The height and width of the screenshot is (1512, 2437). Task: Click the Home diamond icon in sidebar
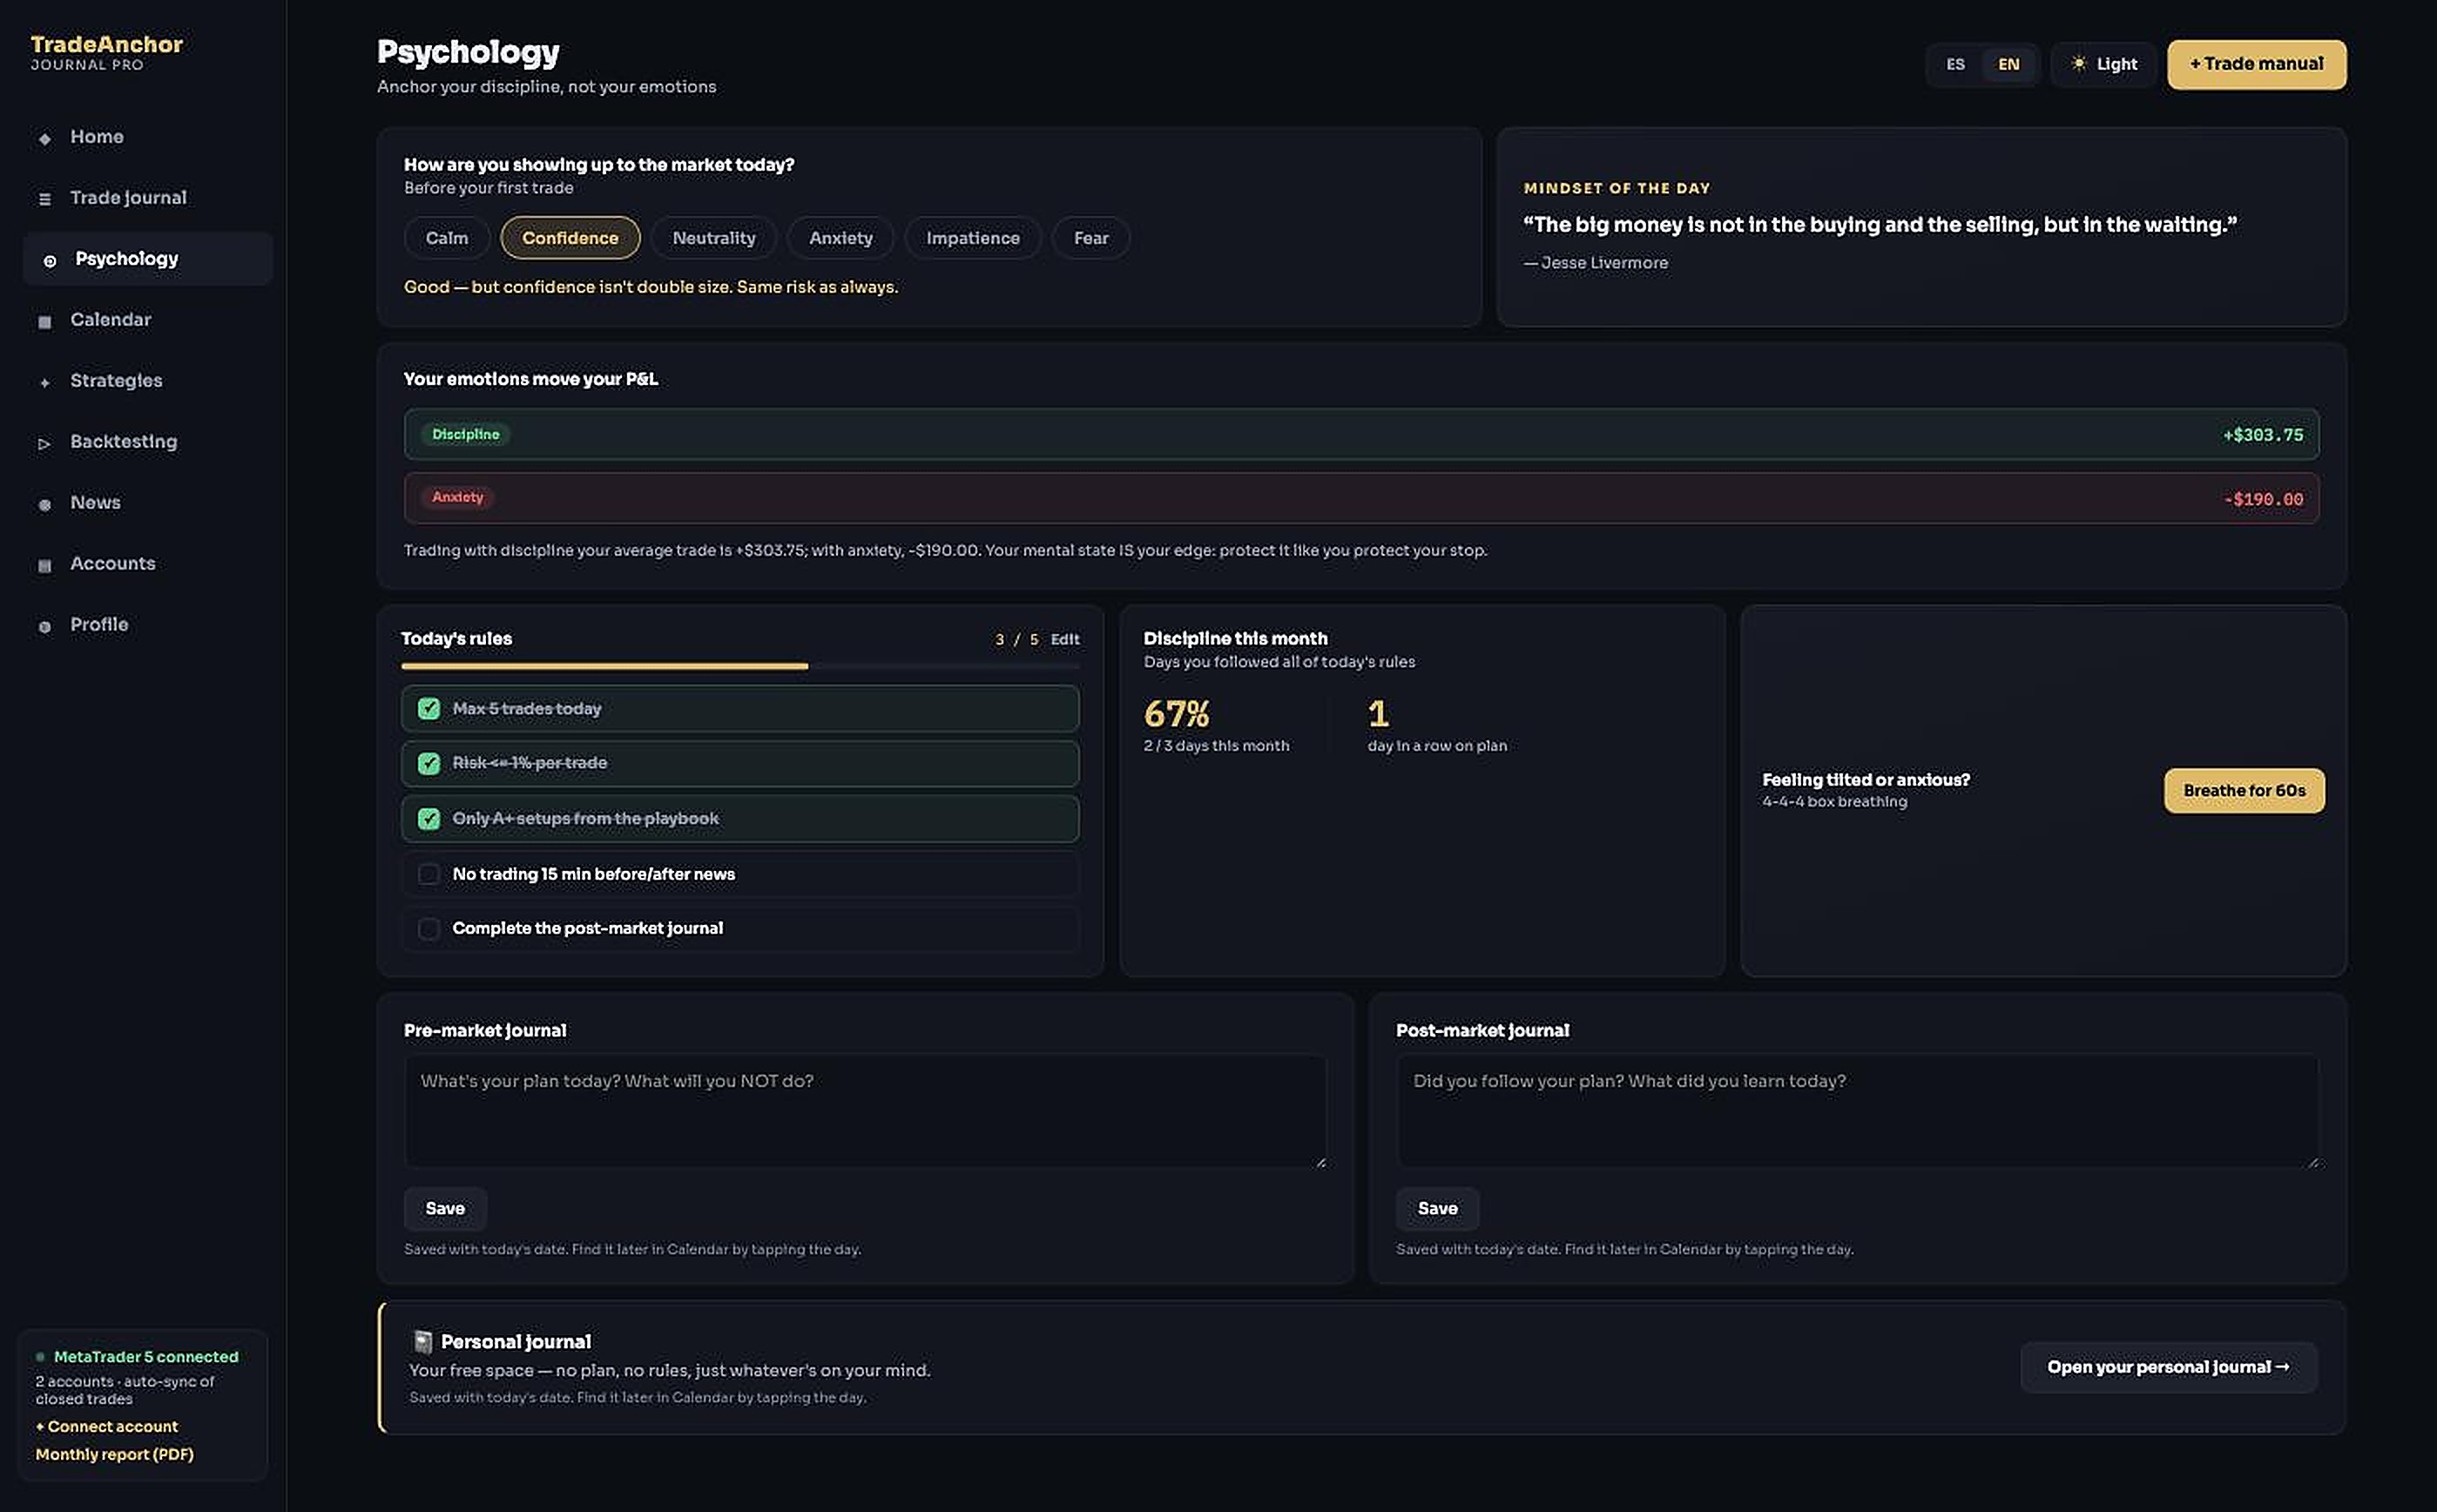44,138
